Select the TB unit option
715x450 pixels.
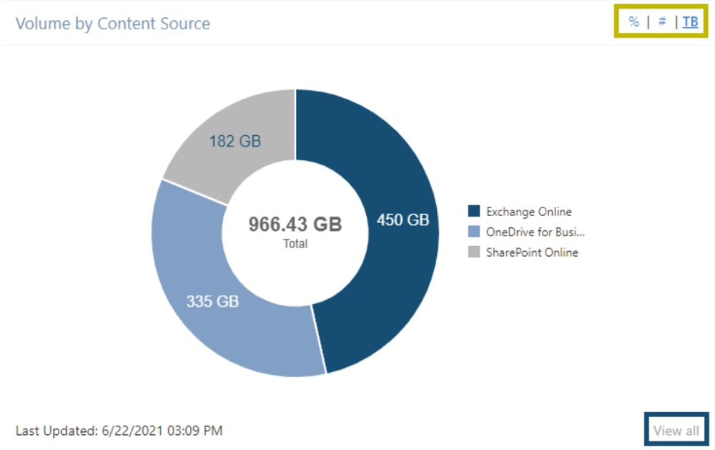coord(690,21)
